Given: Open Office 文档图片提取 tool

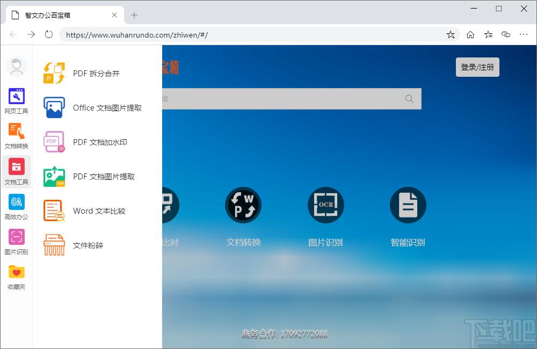Looking at the screenshot, I should tap(107, 108).
